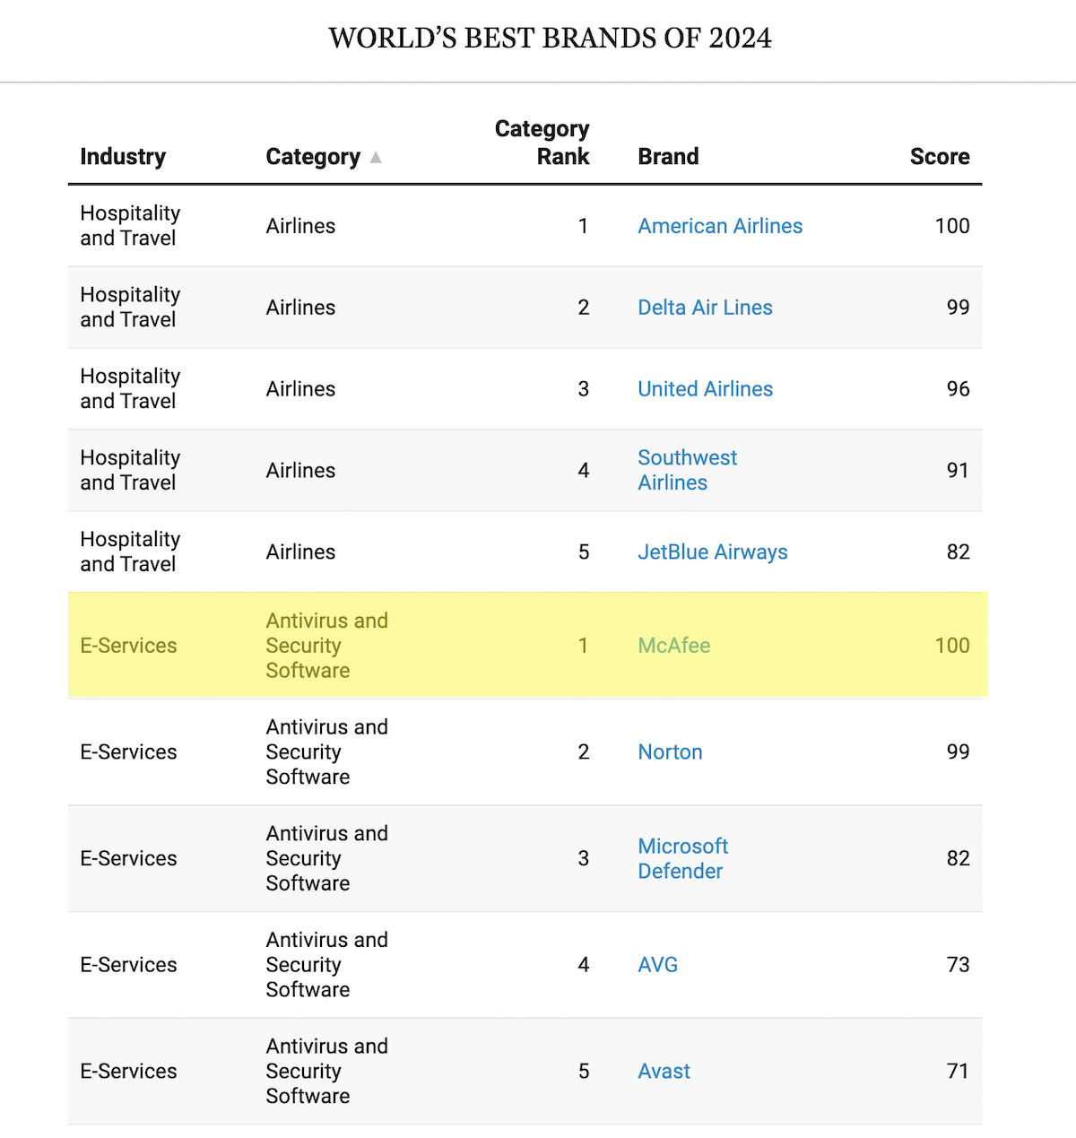The width and height of the screenshot is (1076, 1138).
Task: Open the American Airlines link
Action: click(720, 226)
